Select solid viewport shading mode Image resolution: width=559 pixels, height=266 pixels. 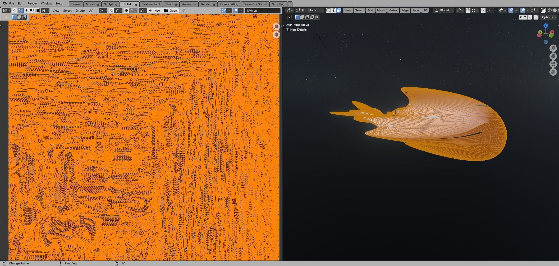[555, 10]
